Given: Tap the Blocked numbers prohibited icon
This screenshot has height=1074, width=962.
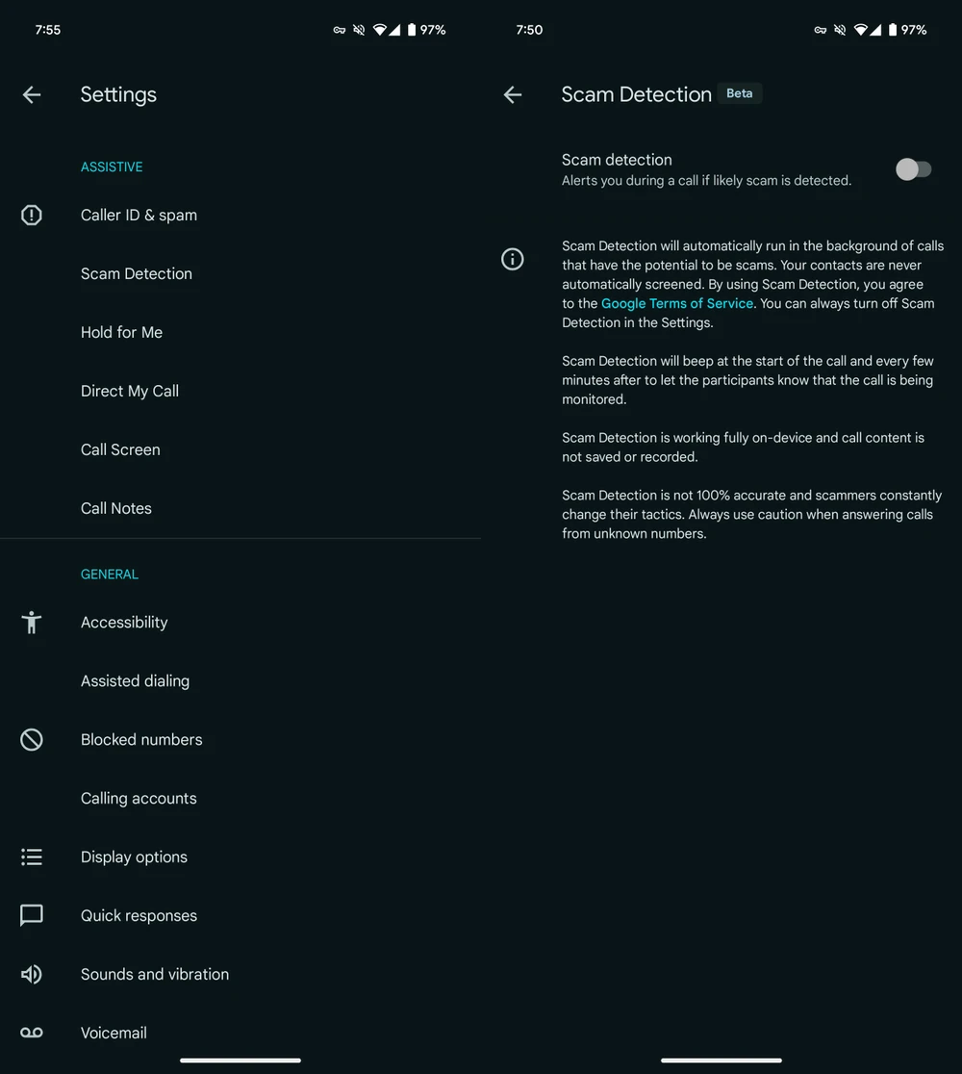Looking at the screenshot, I should 32,740.
